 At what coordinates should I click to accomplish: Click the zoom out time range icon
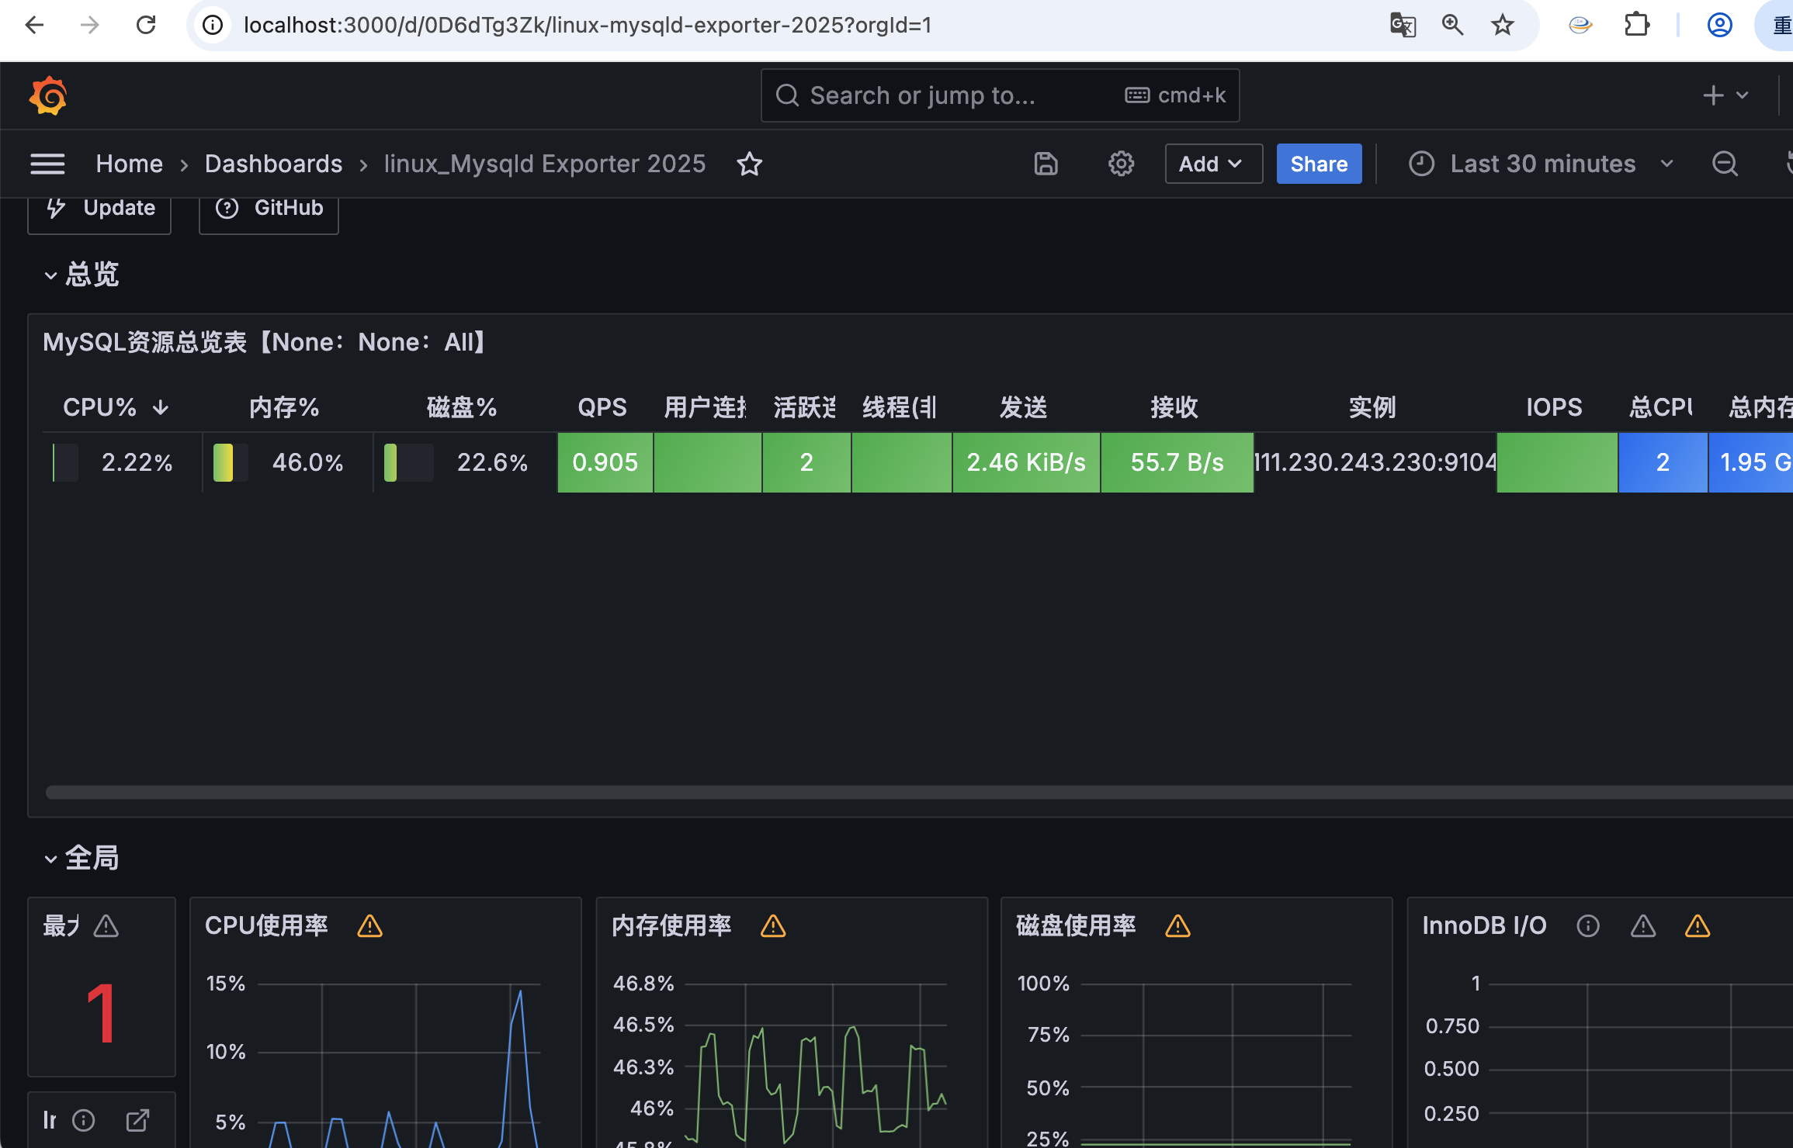pyautogui.click(x=1725, y=164)
